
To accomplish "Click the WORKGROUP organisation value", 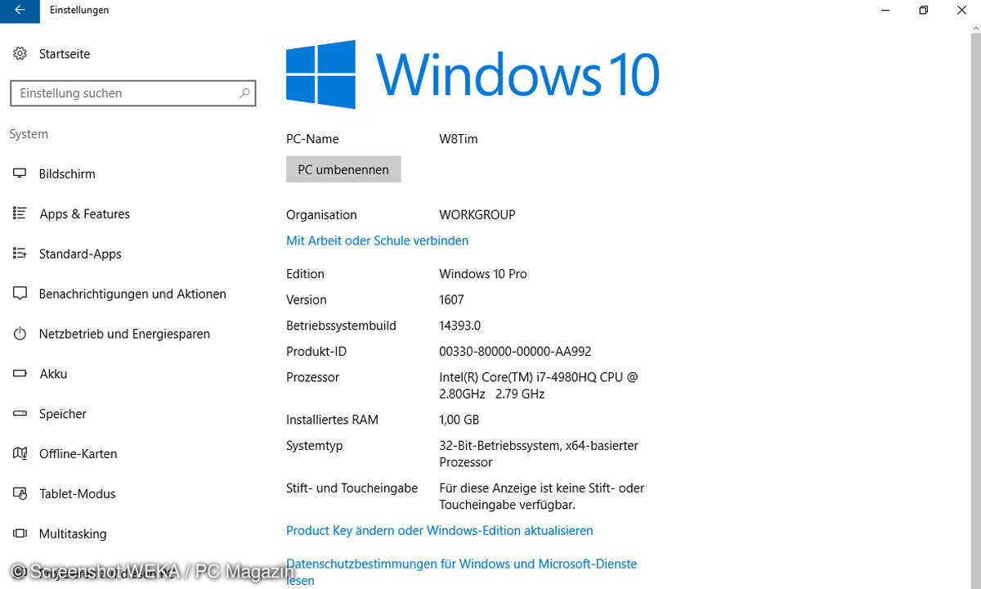I will click(x=477, y=215).
